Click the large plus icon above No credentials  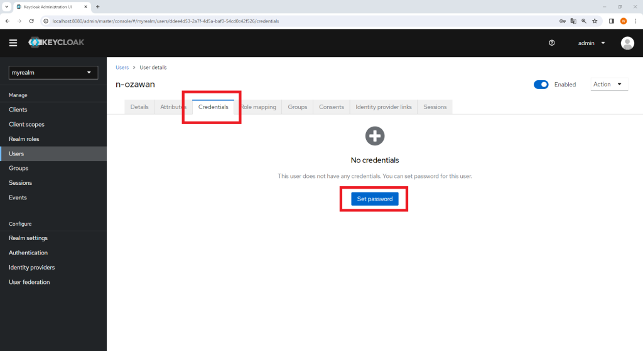375,136
